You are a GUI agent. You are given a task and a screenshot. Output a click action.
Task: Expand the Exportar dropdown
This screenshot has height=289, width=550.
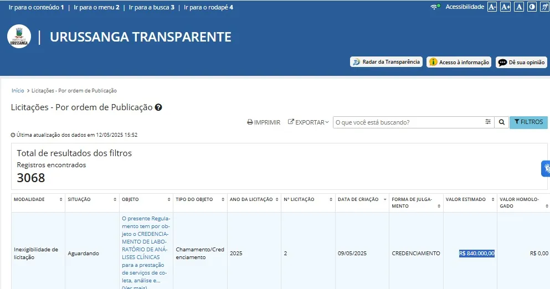309,122
